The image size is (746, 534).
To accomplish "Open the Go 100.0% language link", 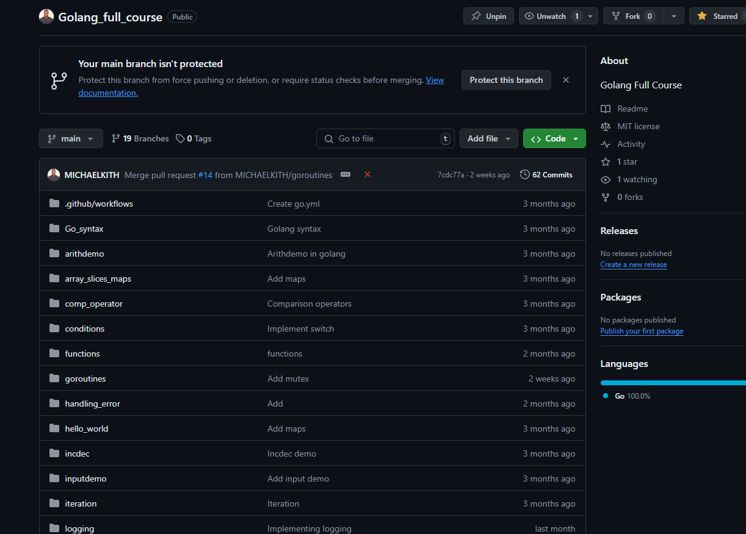I will tap(627, 396).
